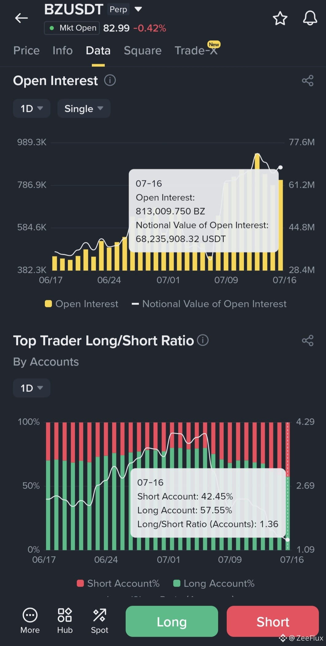Show info for Top Trader Long/Short Ratio
This screenshot has width=326, height=646.
tap(203, 340)
